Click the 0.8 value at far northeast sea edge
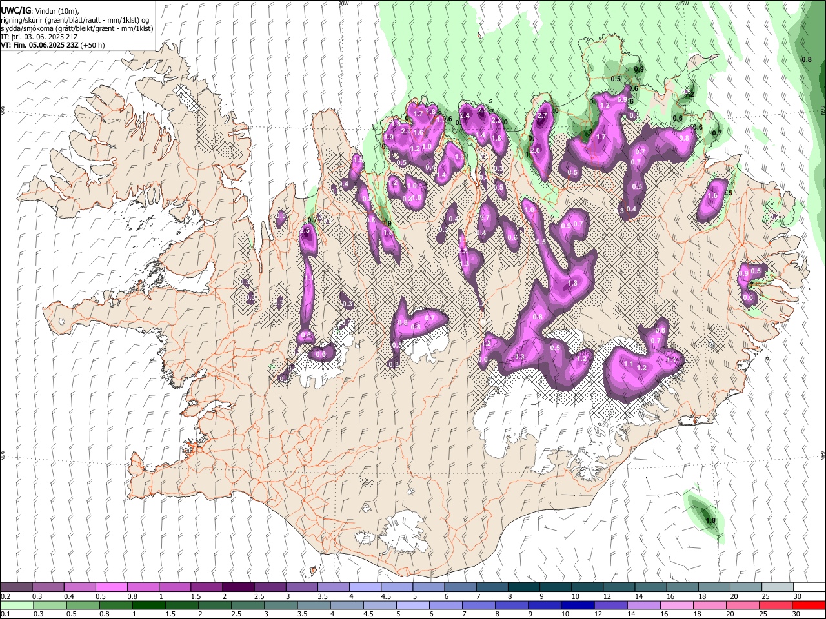The width and height of the screenshot is (826, 619). tap(806, 59)
